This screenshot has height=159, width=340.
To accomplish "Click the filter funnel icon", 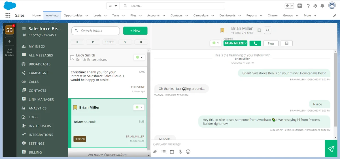I will (x=125, y=42).
